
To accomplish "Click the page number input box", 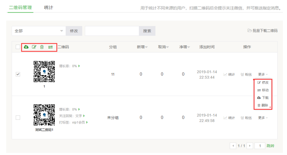I will [260, 146].
